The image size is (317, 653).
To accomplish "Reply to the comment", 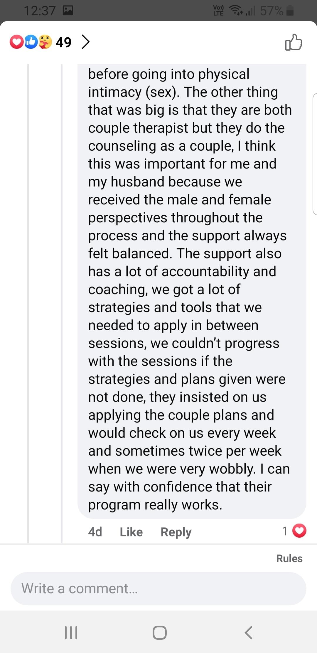I will click(x=176, y=532).
